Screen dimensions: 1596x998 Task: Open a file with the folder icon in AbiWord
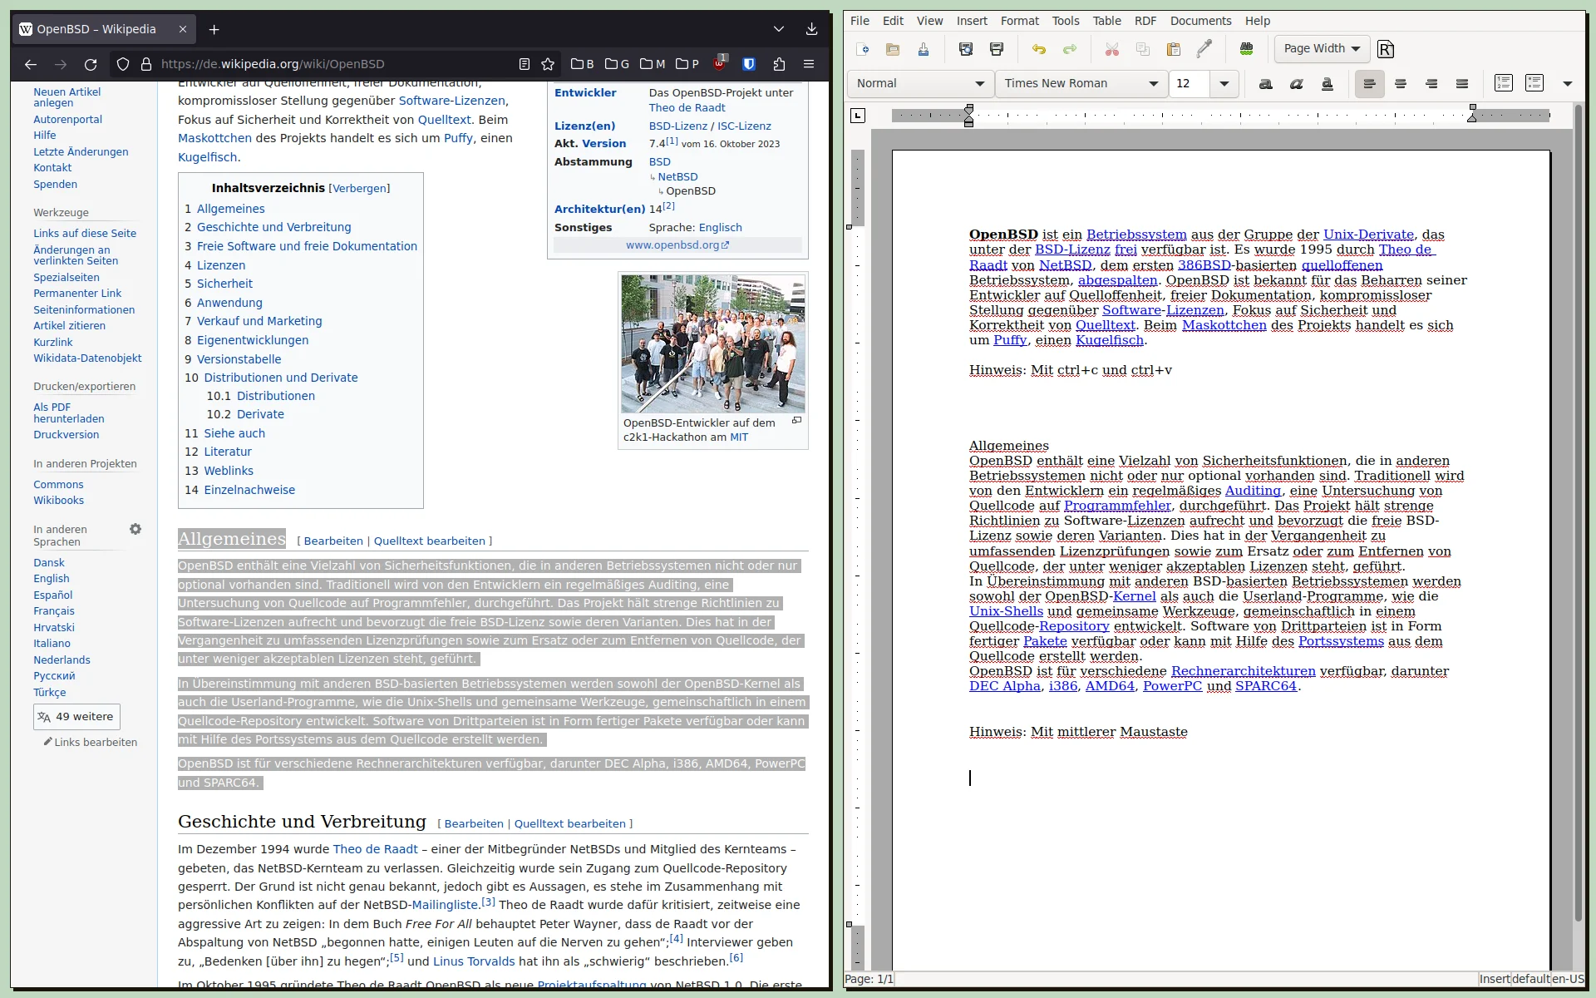coord(893,49)
